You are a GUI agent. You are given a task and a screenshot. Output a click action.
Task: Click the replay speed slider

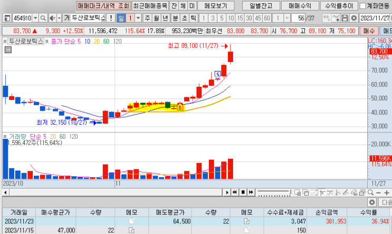[274, 192]
